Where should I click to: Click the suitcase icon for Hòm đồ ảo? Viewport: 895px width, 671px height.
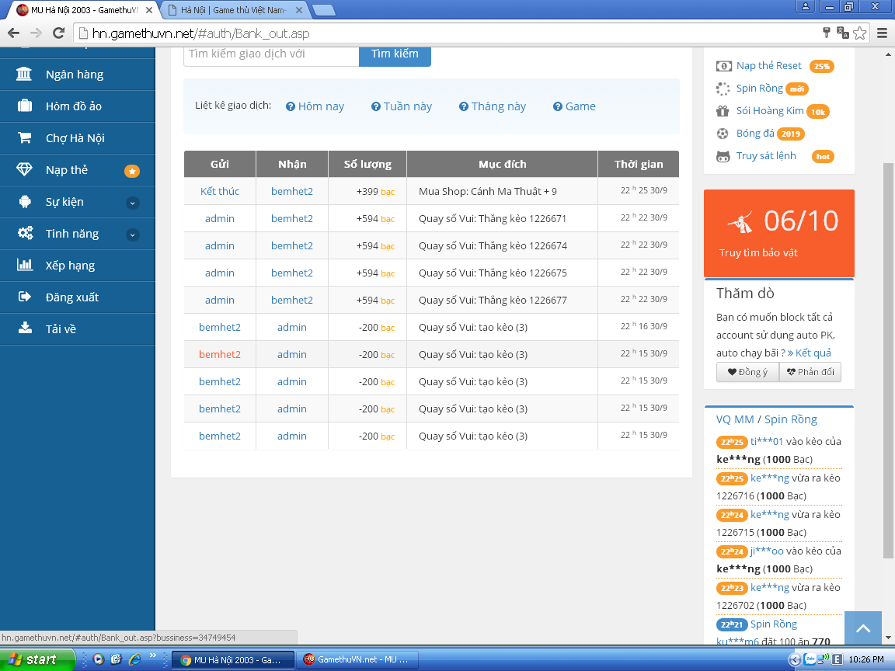pos(24,106)
